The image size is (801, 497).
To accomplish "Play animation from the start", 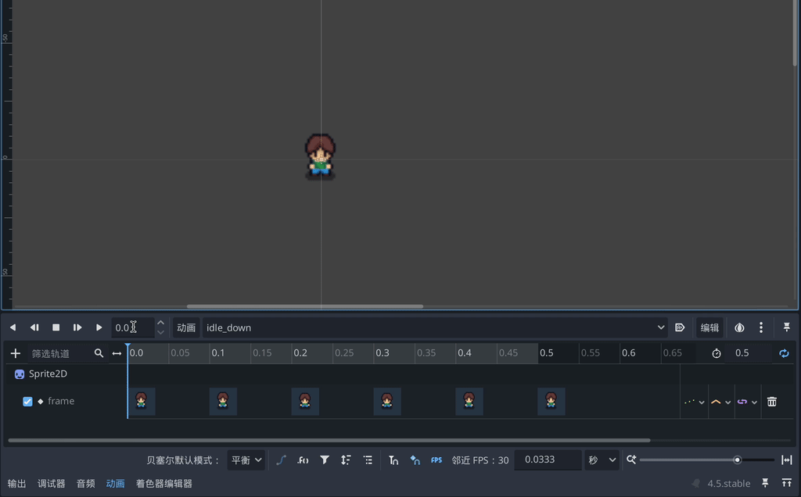I will [x=77, y=327].
